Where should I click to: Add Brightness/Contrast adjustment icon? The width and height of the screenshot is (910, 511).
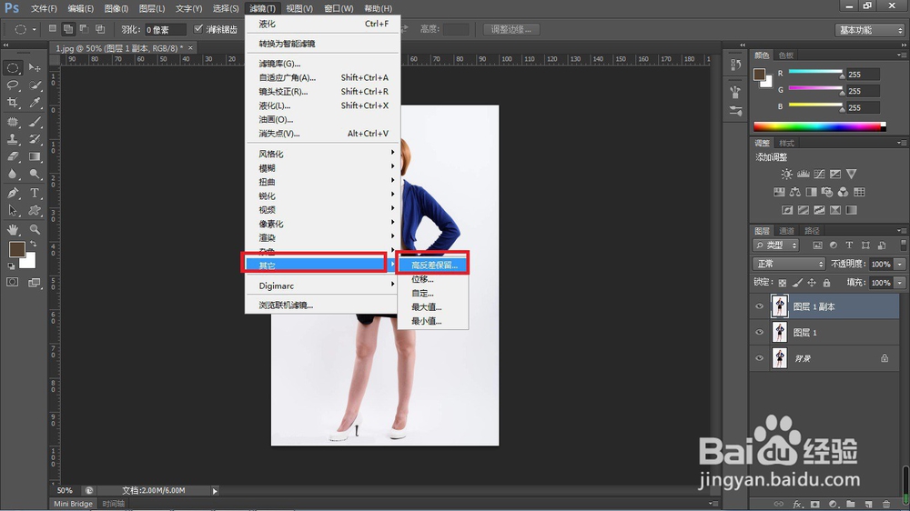786,174
